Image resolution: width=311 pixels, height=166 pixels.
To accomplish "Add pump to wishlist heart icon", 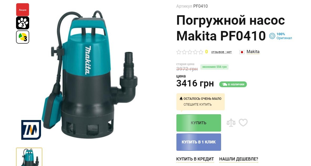I will click(243, 122).
